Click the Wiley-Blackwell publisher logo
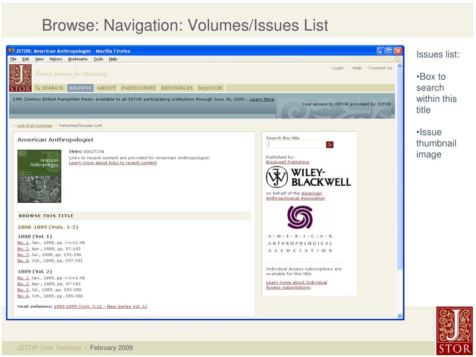The width and height of the screenshot is (476, 357). click(309, 177)
